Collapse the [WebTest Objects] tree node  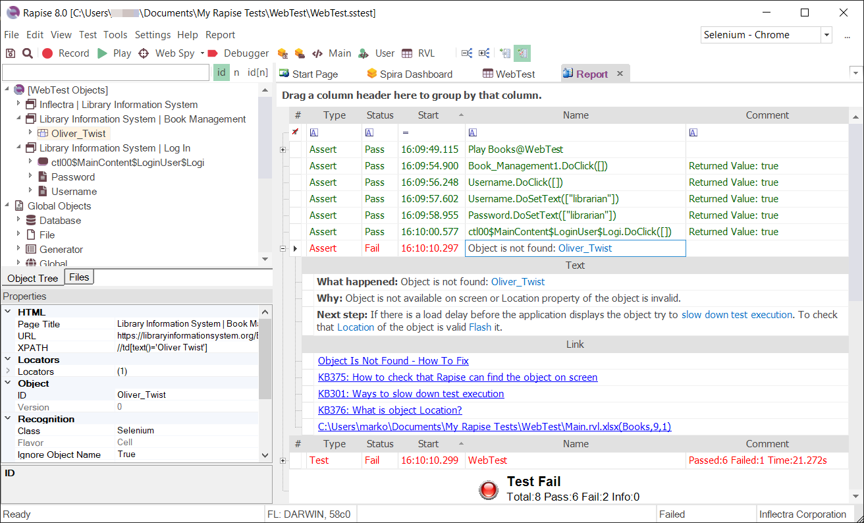7,90
